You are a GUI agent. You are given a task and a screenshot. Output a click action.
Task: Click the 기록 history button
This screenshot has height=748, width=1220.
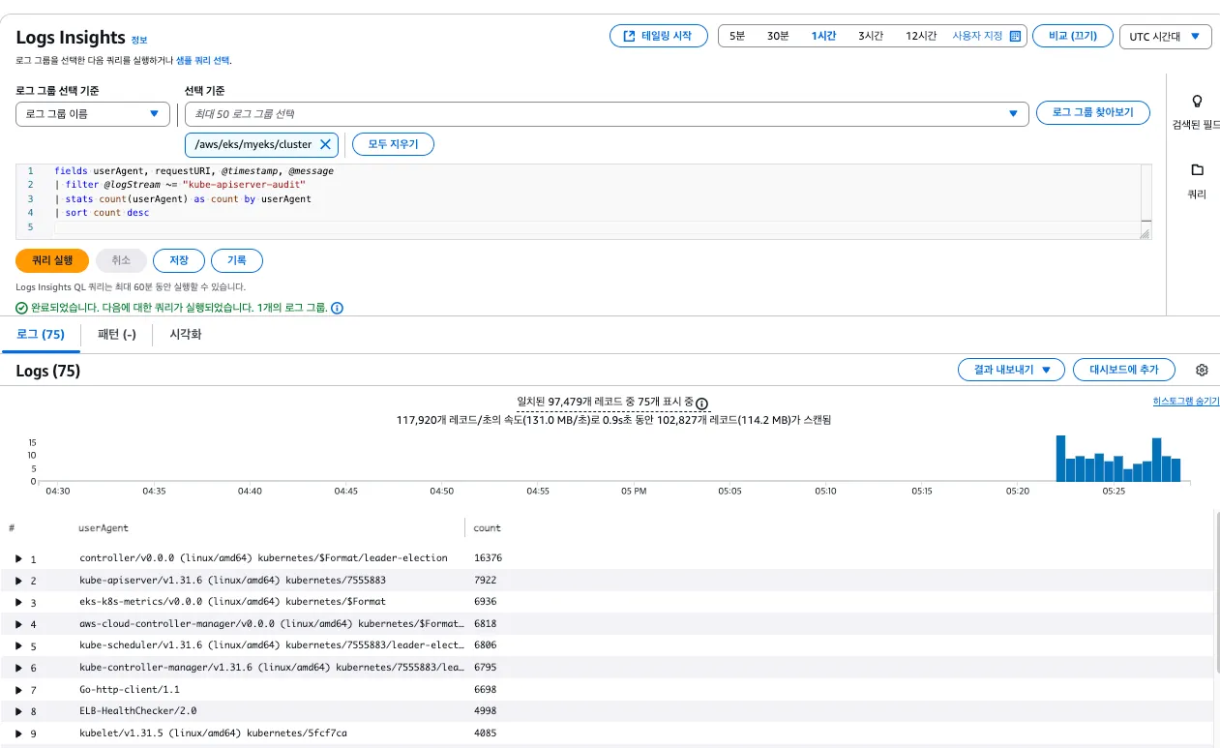(x=237, y=260)
